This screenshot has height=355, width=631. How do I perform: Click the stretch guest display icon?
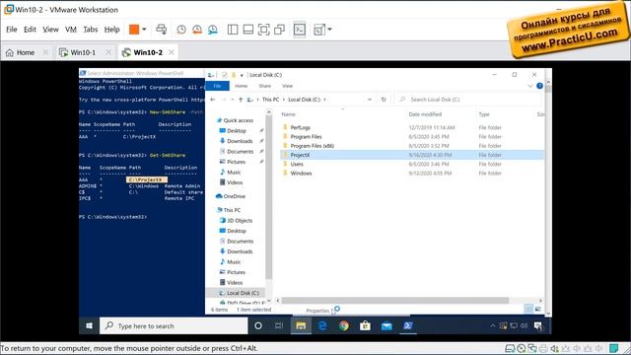[319, 30]
